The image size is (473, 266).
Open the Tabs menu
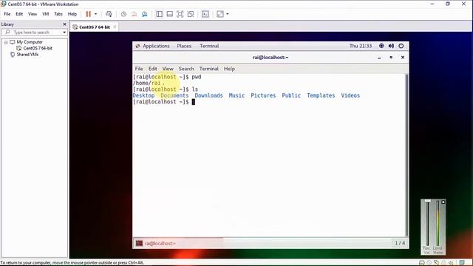tap(58, 14)
